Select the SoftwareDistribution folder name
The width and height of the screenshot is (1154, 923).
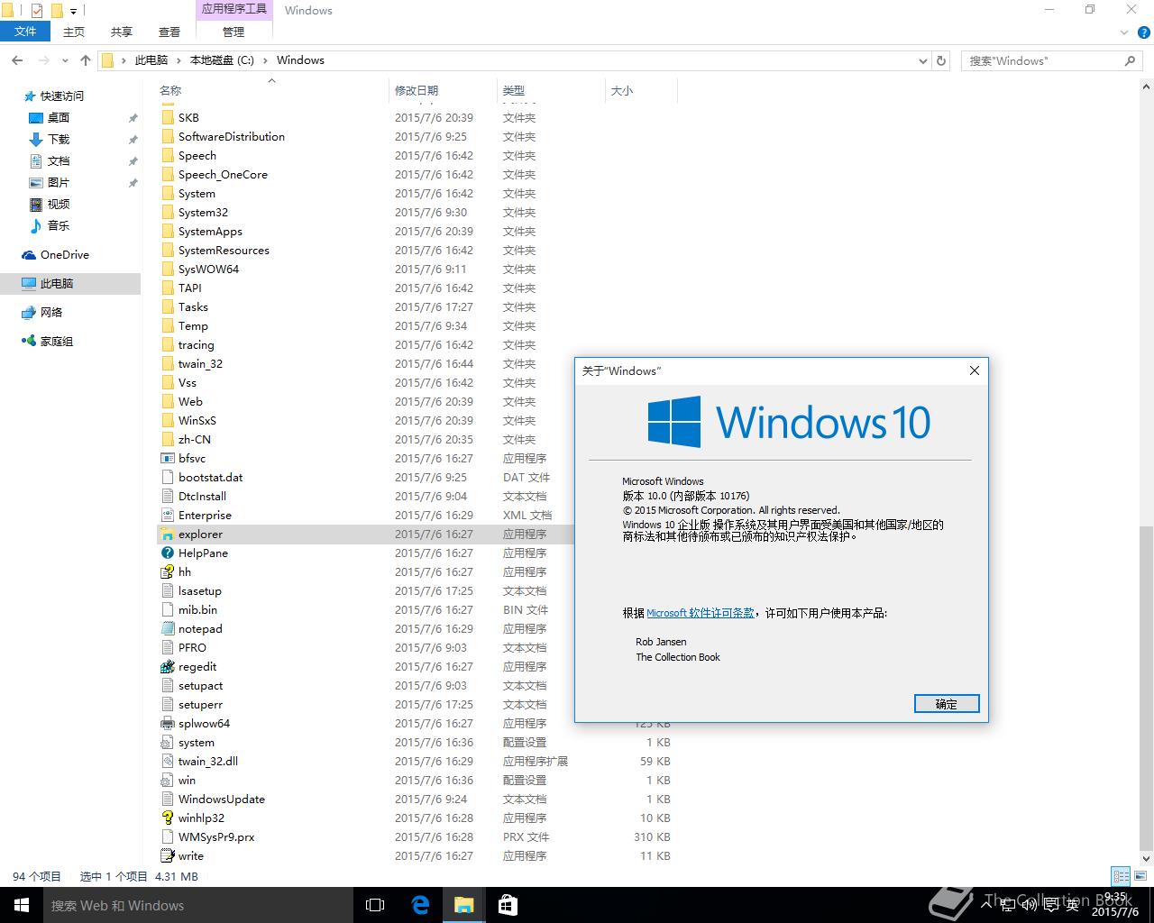pos(232,137)
